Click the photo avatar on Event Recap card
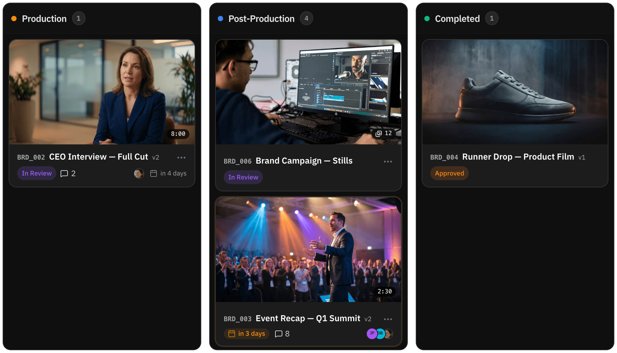This screenshot has height=353, width=617. [x=389, y=333]
